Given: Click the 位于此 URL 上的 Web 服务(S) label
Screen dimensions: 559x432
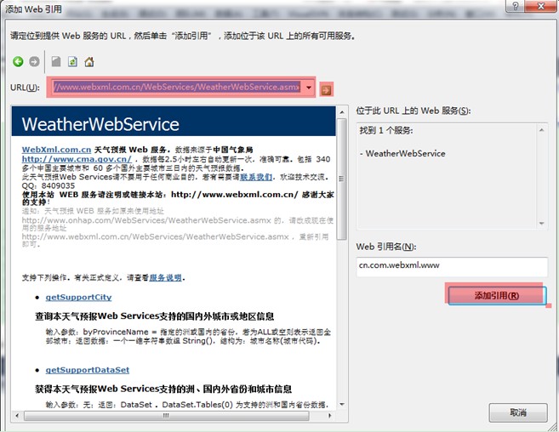Looking at the screenshot, I should pyautogui.click(x=414, y=111).
